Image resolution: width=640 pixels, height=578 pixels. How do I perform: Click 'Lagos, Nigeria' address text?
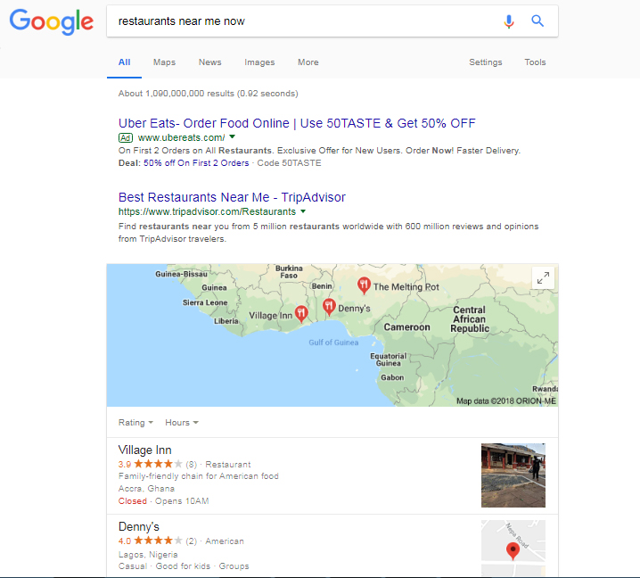coord(148,555)
